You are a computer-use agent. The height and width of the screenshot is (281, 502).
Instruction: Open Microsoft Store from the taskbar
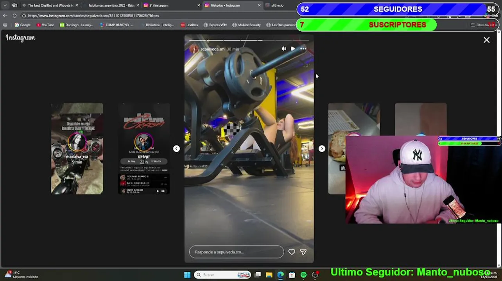292,275
